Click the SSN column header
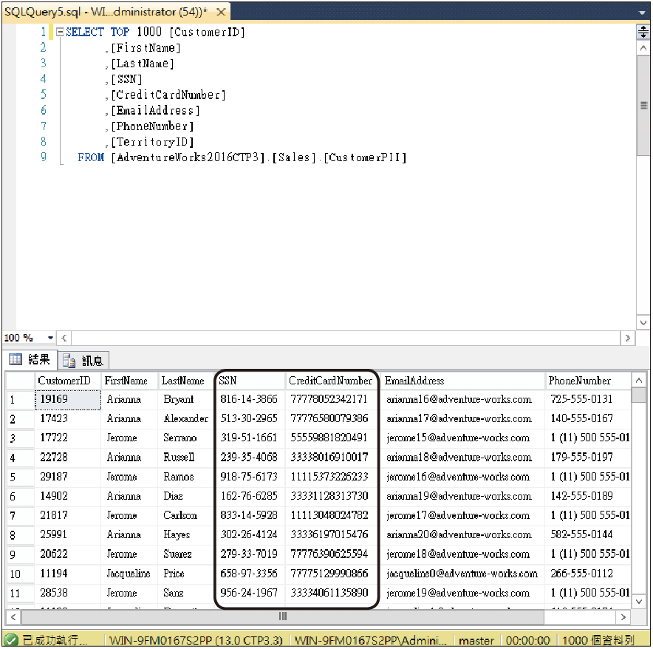This screenshot has width=653, height=649. tap(250, 381)
